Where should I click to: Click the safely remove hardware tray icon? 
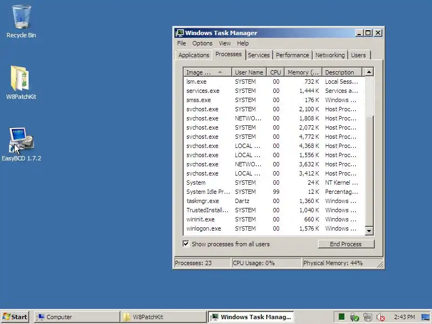click(x=354, y=317)
